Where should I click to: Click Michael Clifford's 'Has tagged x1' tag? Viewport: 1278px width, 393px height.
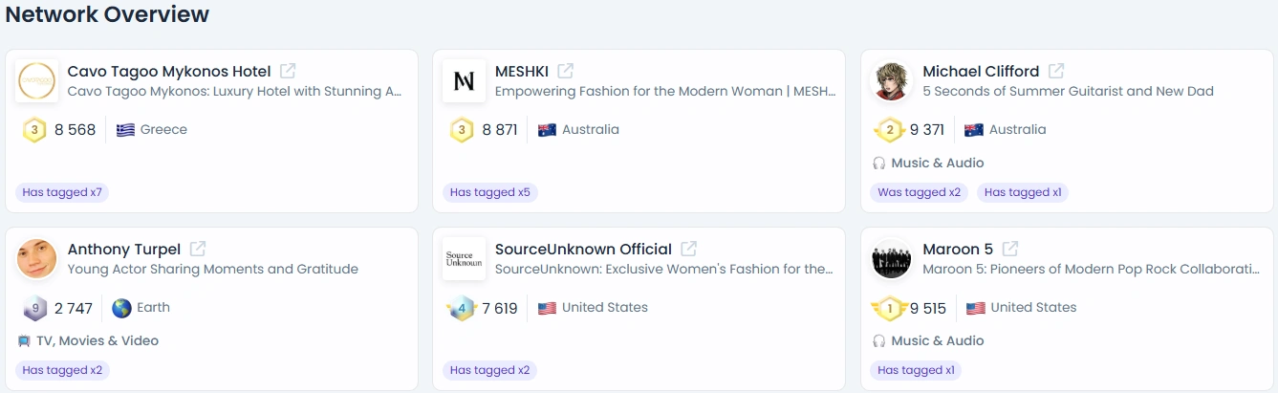[1023, 192]
